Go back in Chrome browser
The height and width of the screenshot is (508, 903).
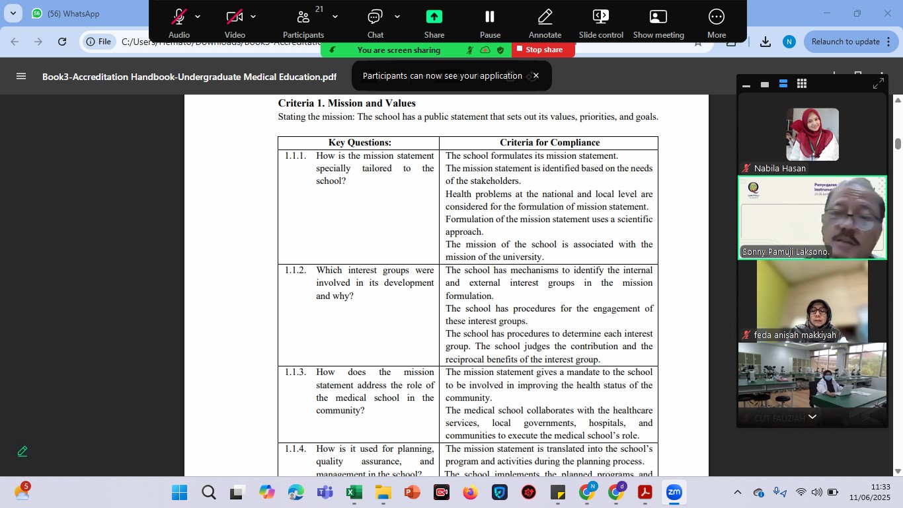pos(15,42)
